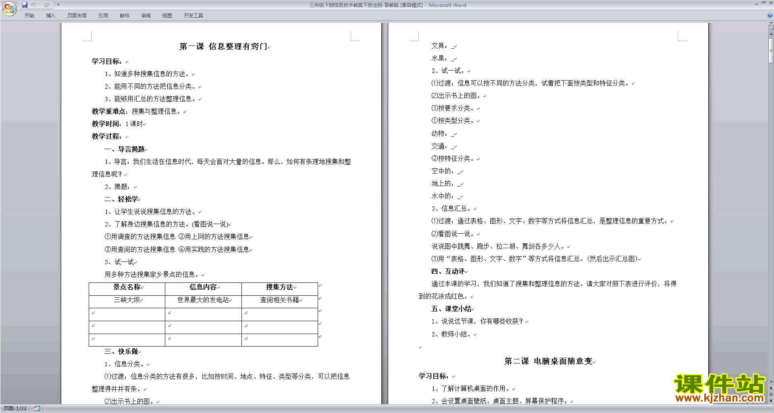
Task: Click the macro recording icon in status bar
Action: point(37,409)
